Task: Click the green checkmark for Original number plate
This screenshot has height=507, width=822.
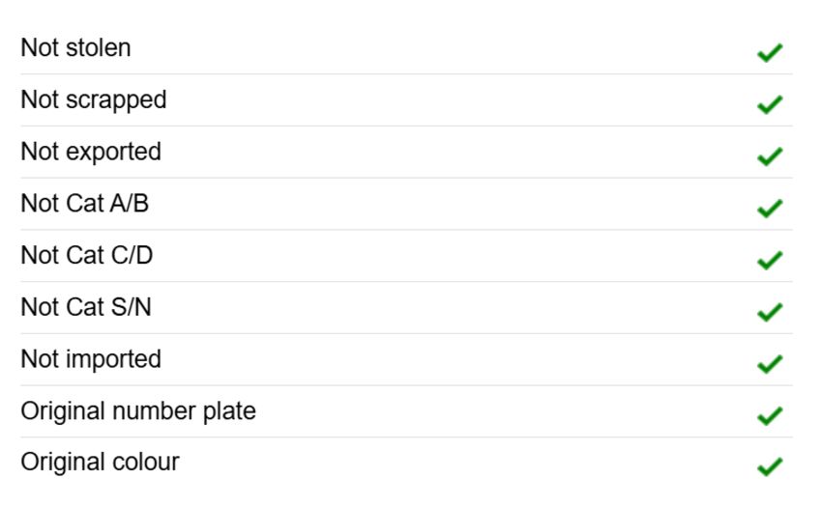Action: click(770, 415)
